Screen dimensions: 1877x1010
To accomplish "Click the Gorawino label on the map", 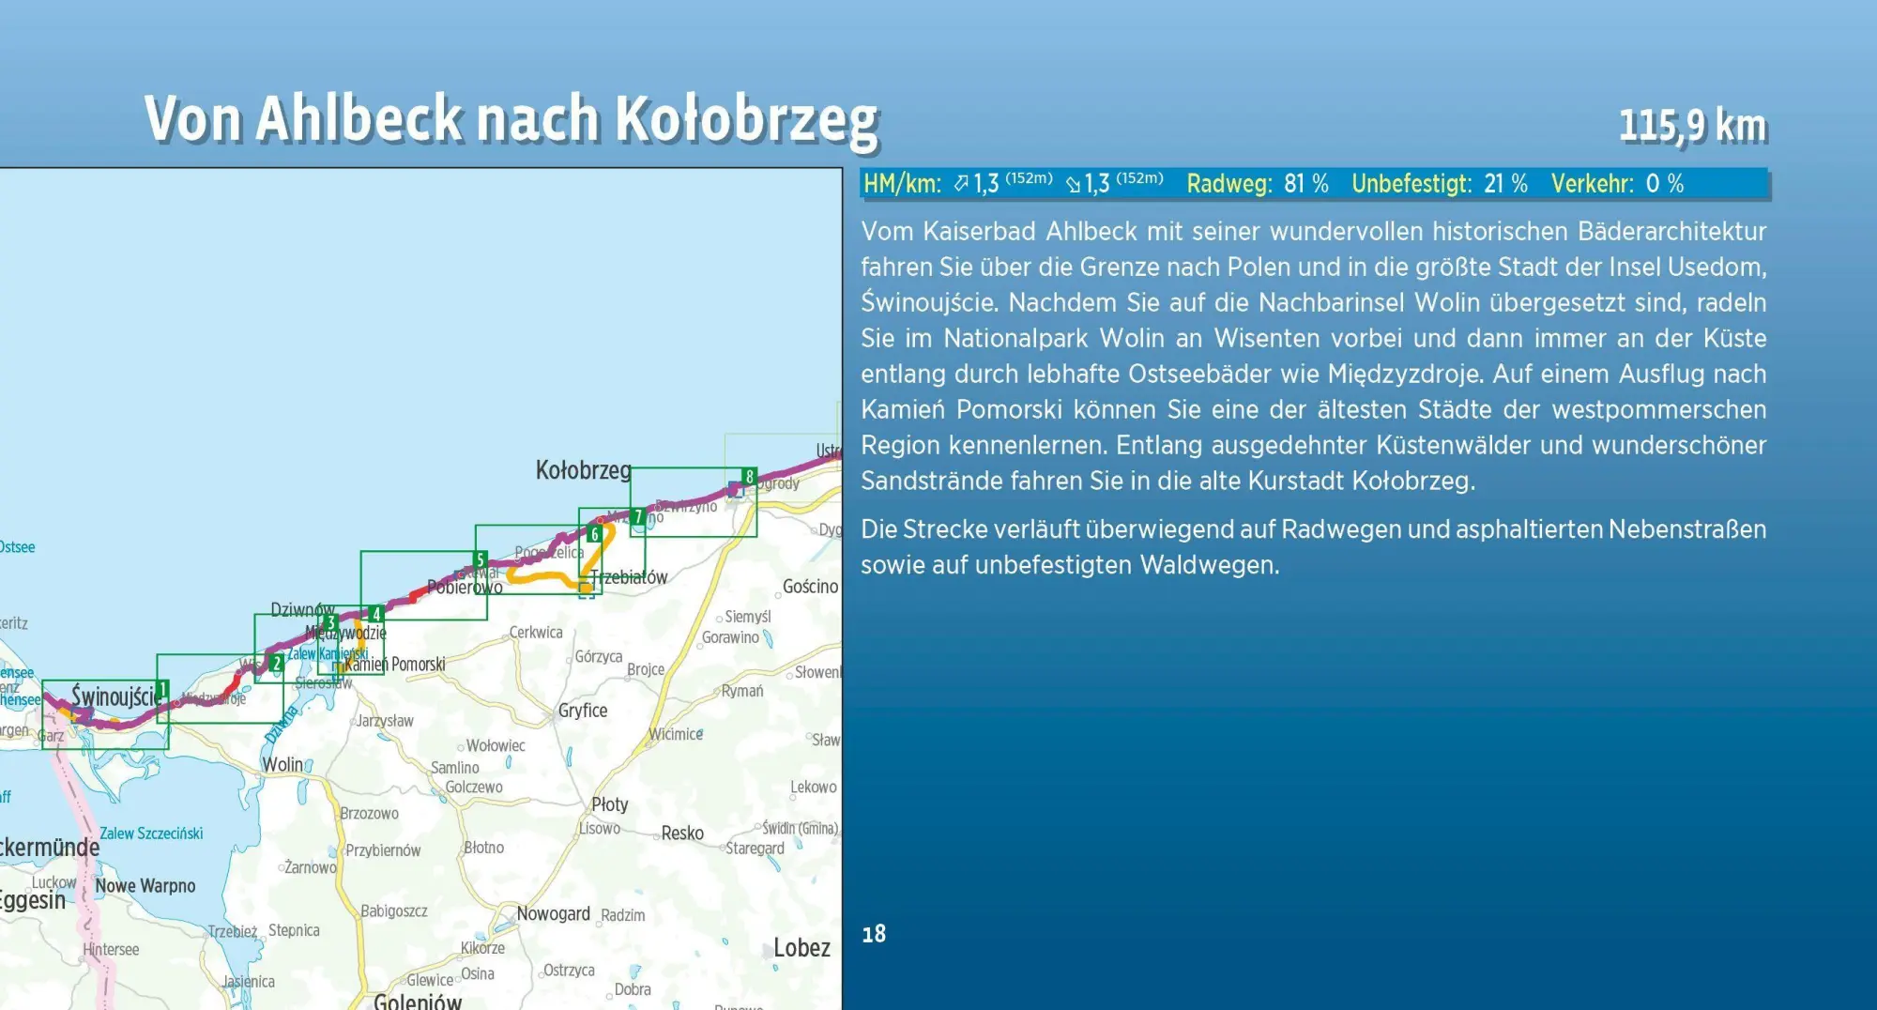I will point(730,638).
